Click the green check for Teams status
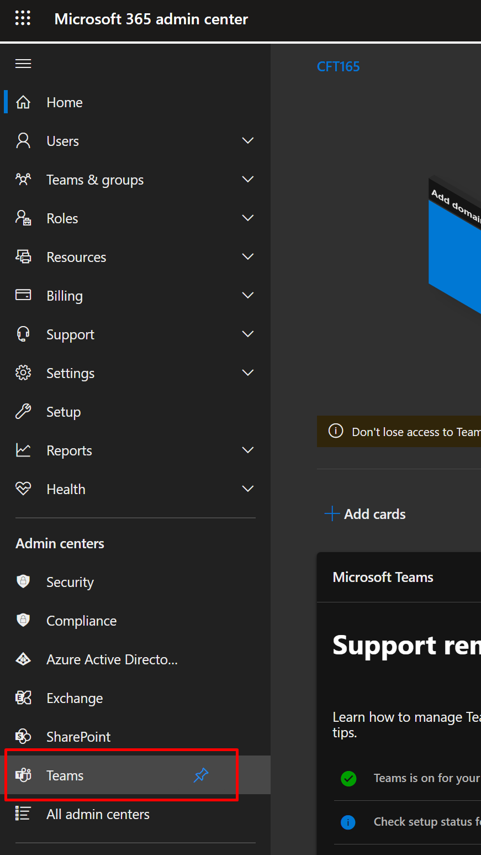Viewport: 481px width, 855px height. coord(348,778)
